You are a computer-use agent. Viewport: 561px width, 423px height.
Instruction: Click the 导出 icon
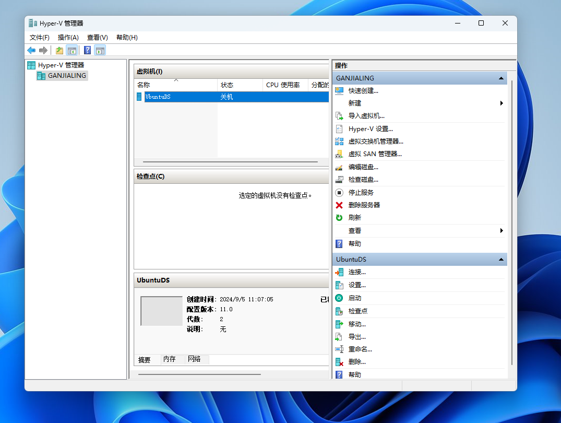pos(339,337)
